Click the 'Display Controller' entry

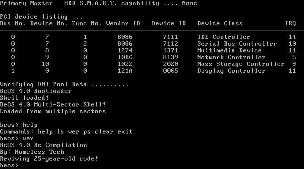[231, 71]
